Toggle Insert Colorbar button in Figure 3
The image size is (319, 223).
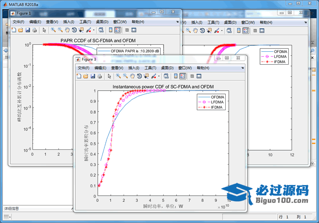pos(175,76)
